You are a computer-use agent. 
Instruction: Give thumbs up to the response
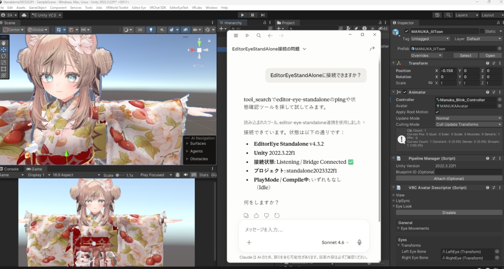click(256, 216)
